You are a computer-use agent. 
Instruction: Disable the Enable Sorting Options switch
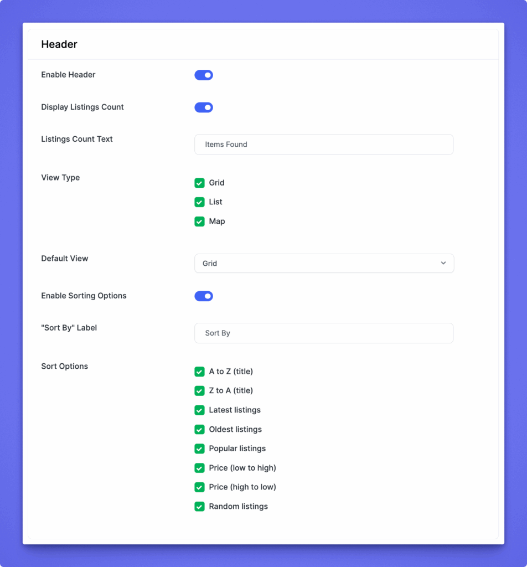(204, 296)
